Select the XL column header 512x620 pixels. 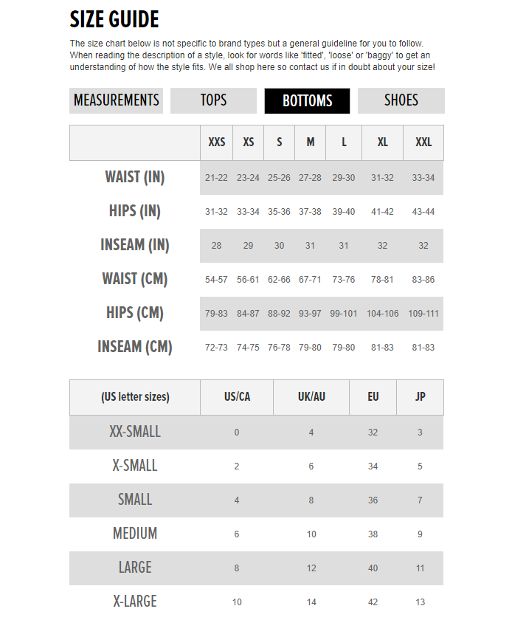tap(382, 142)
